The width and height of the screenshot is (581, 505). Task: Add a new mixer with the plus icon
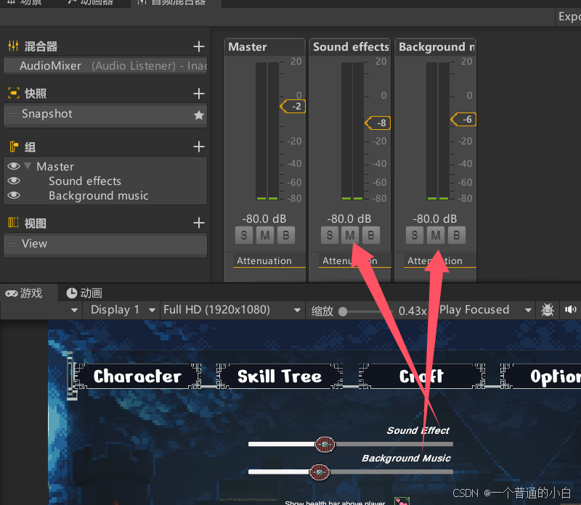pos(199,46)
